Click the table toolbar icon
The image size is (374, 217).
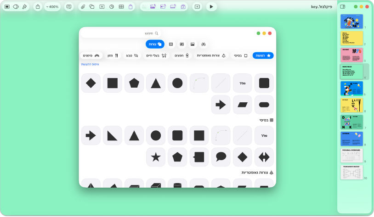tap(121, 7)
